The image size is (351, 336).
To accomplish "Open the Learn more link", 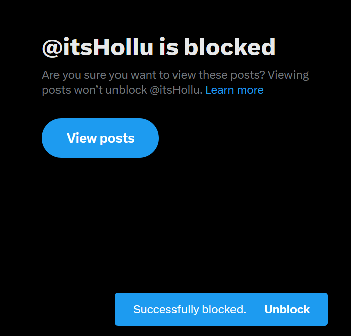I will (x=235, y=90).
